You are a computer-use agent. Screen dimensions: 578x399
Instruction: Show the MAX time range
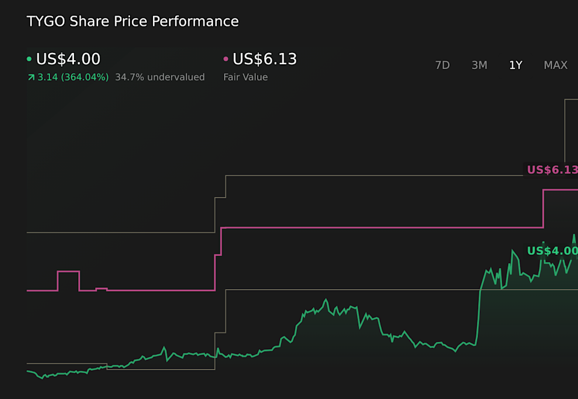coord(555,65)
